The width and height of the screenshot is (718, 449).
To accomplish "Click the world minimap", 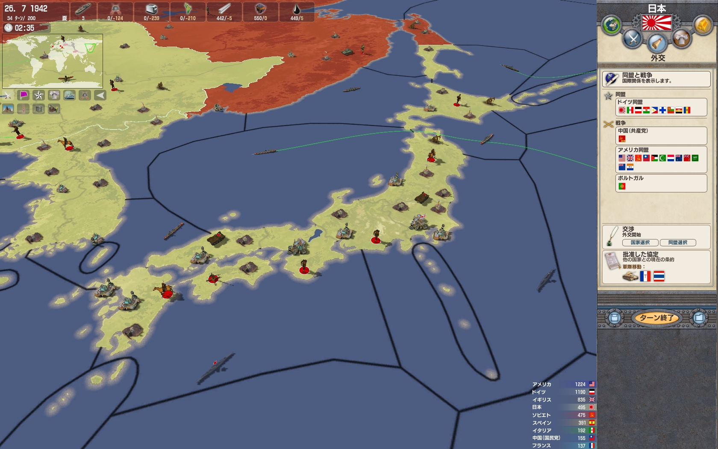I will point(53,61).
